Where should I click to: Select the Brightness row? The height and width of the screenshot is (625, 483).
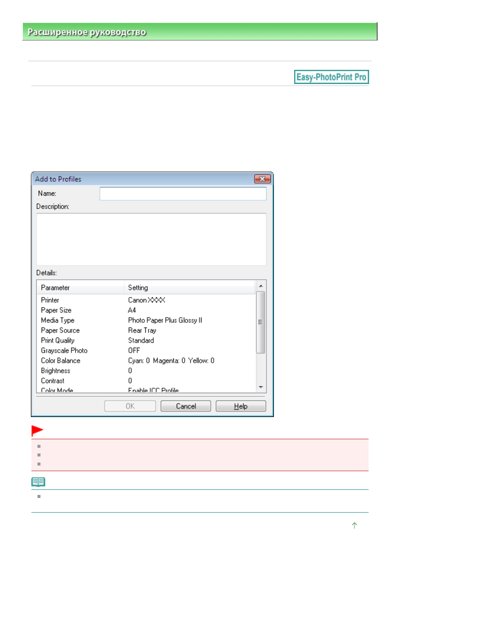click(x=146, y=371)
